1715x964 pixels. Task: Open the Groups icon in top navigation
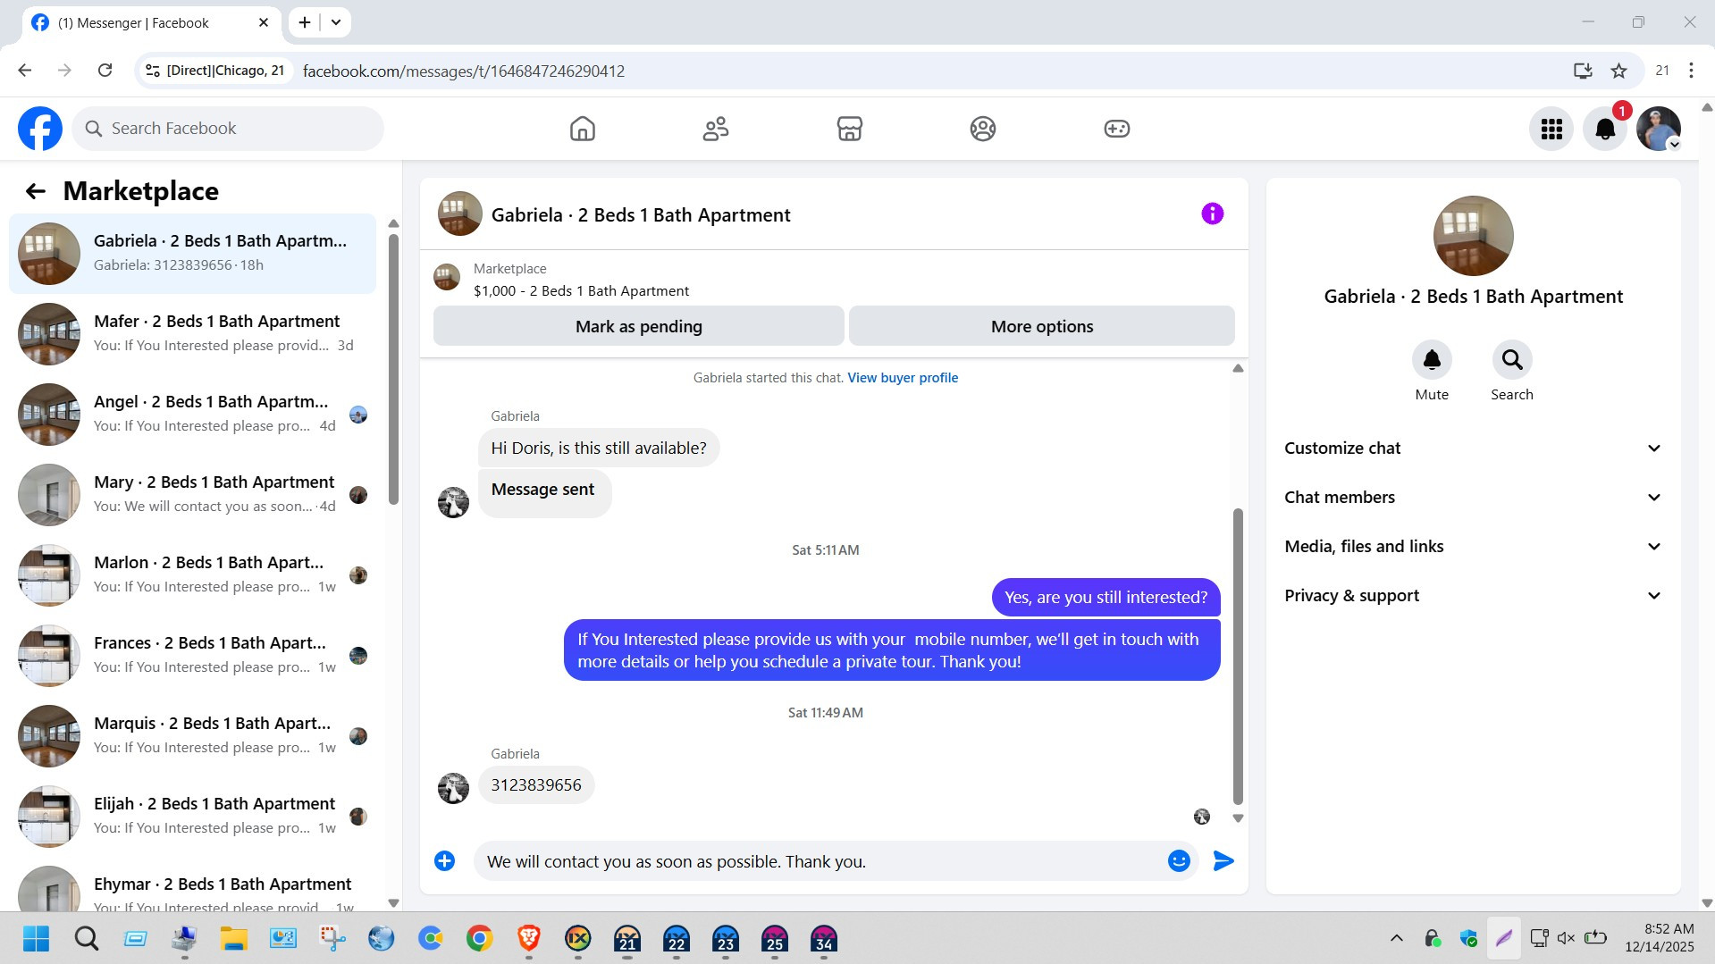(x=982, y=129)
